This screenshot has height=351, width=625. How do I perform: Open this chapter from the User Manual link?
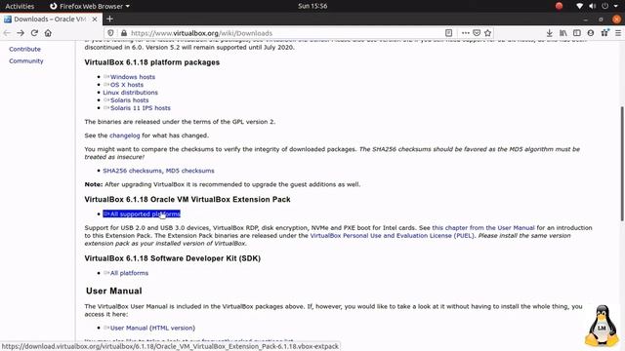pyautogui.click(x=483, y=227)
